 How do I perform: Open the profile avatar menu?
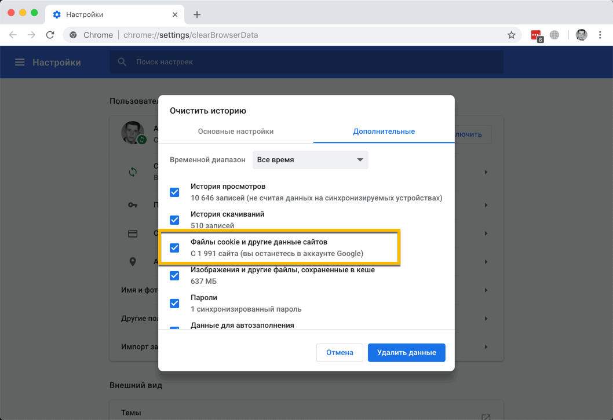tap(581, 35)
